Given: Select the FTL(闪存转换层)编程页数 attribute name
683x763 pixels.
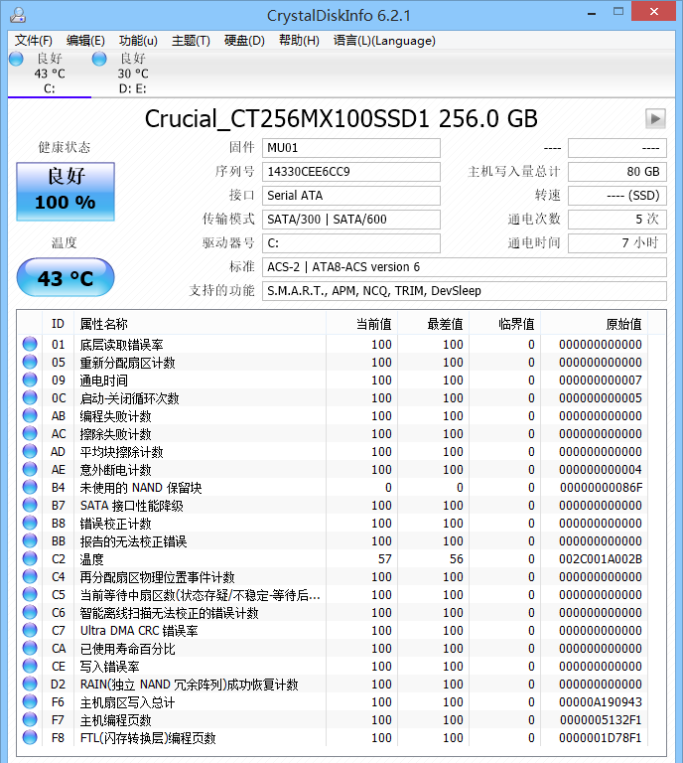Looking at the screenshot, I should point(148,738).
